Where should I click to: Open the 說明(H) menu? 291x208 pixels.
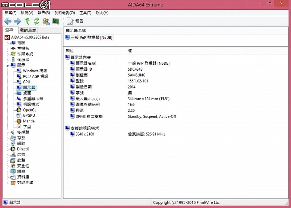point(102,13)
